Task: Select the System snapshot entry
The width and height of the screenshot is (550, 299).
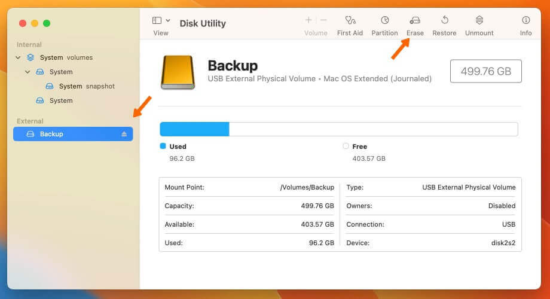Action: pos(87,86)
